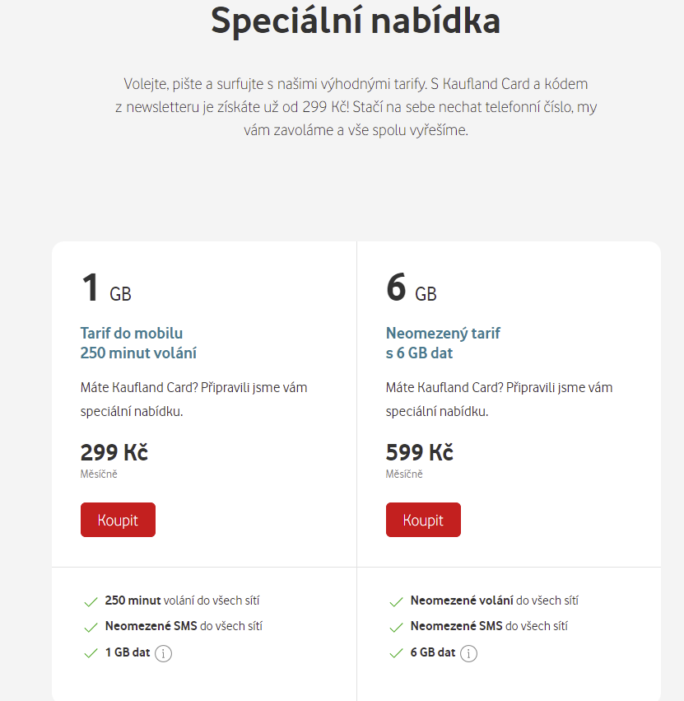
Task: Select the Neomezený tarif s 6 GB dat heading
Action: 443,343
